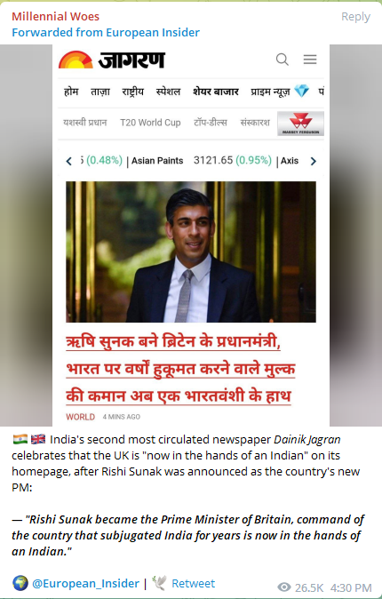Select the T20 World Cup tab
The width and height of the screenshot is (382, 599).
coord(150,123)
